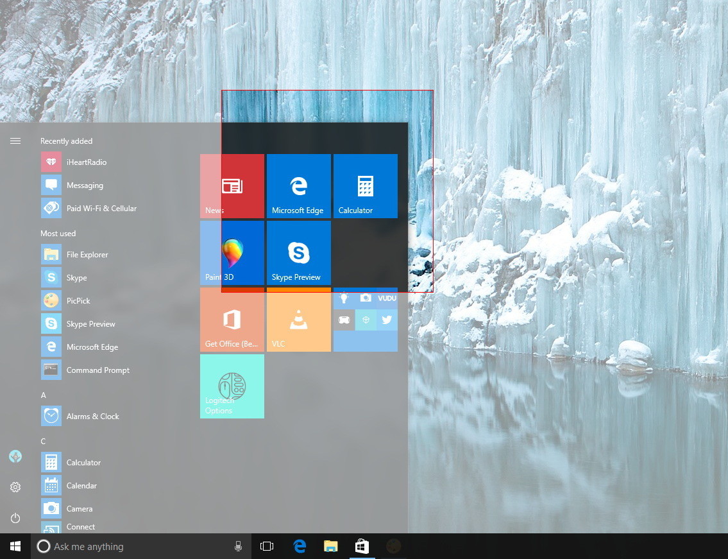Viewport: 728px width, 559px height.
Task: Click the Settings gear in the sidebar
Action: pyautogui.click(x=15, y=487)
